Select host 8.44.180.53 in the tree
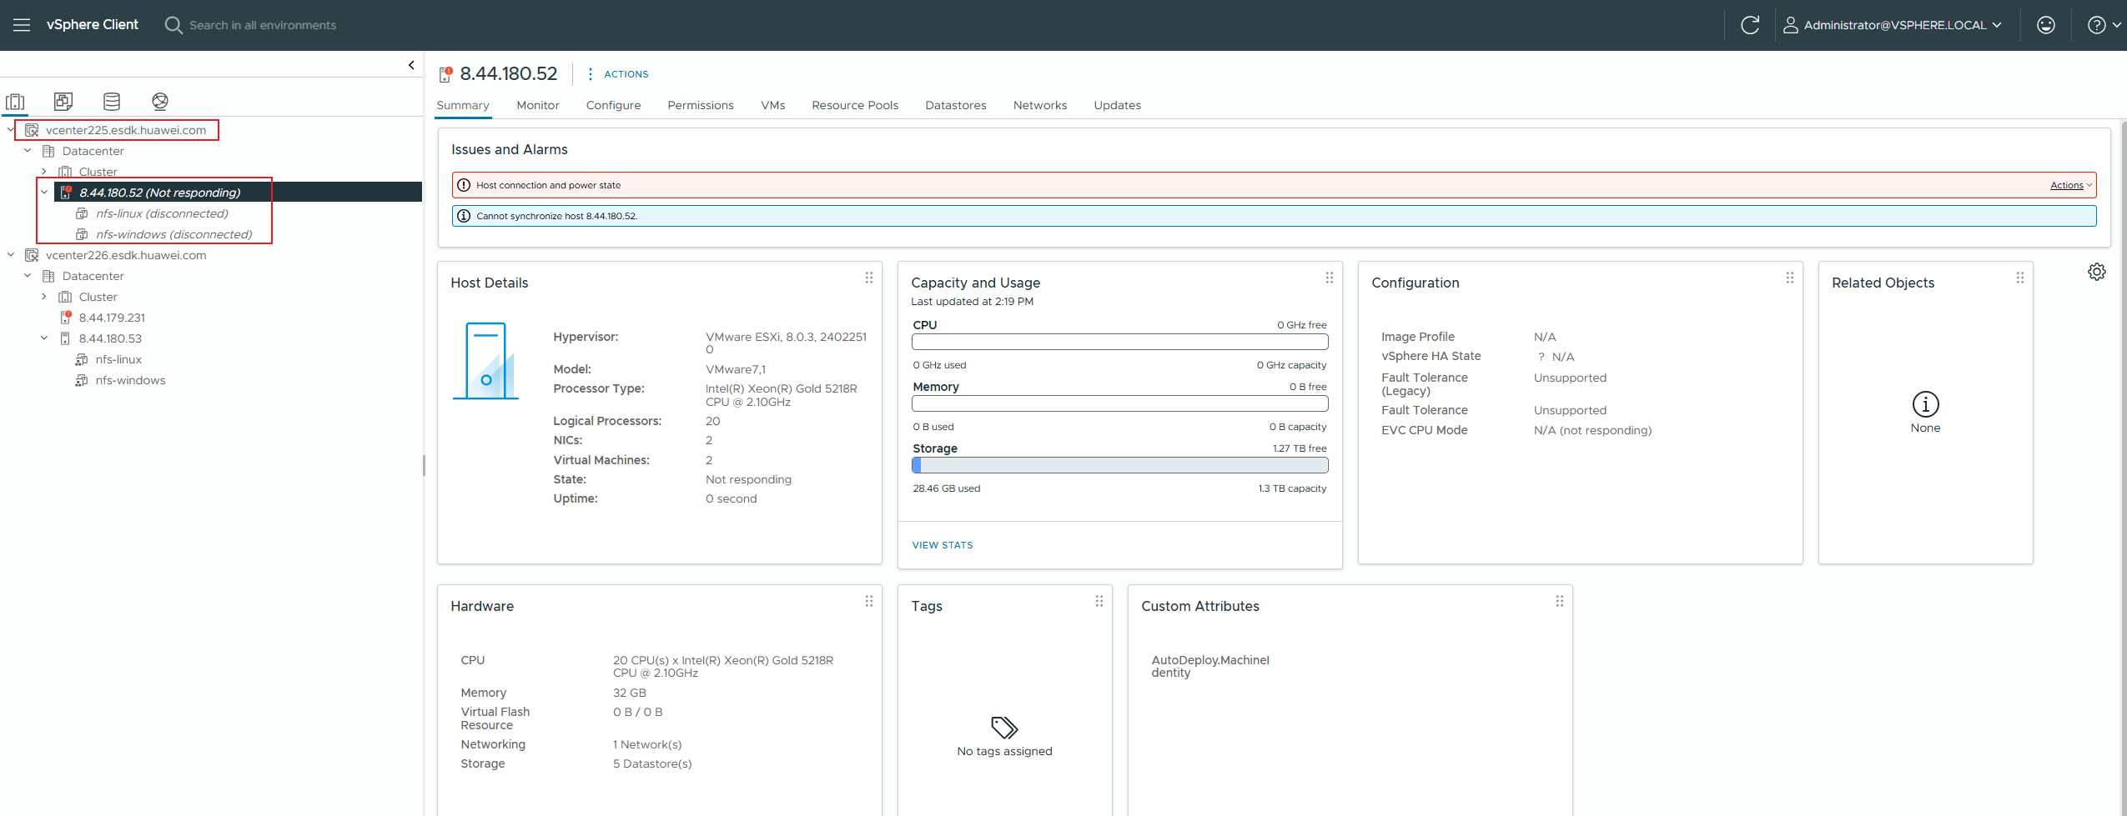Image resolution: width=2127 pixels, height=816 pixels. pyautogui.click(x=110, y=338)
